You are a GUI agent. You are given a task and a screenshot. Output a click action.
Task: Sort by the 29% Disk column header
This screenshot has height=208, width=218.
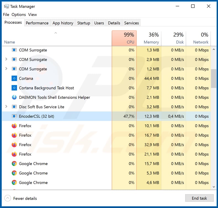pyautogui.click(x=174, y=38)
